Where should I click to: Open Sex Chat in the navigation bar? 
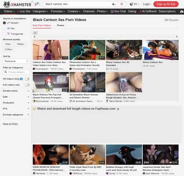(118, 11)
